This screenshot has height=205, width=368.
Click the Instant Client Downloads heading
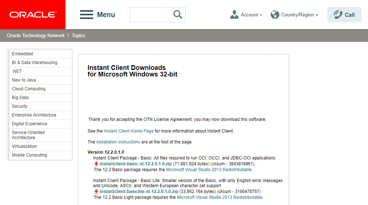pyautogui.click(x=132, y=71)
